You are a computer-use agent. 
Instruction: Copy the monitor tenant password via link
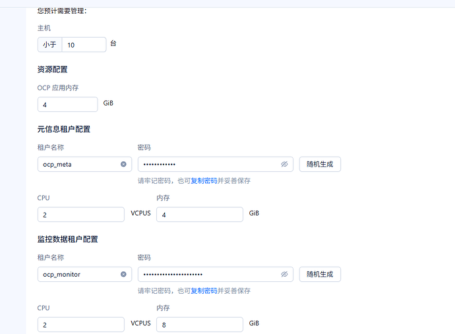[204, 291]
